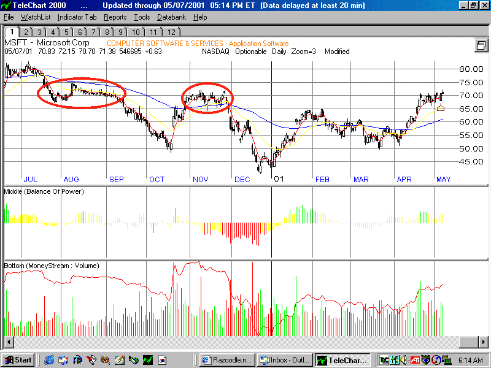Switch to indicator tab 11
The image size is (491, 368).
click(153, 33)
